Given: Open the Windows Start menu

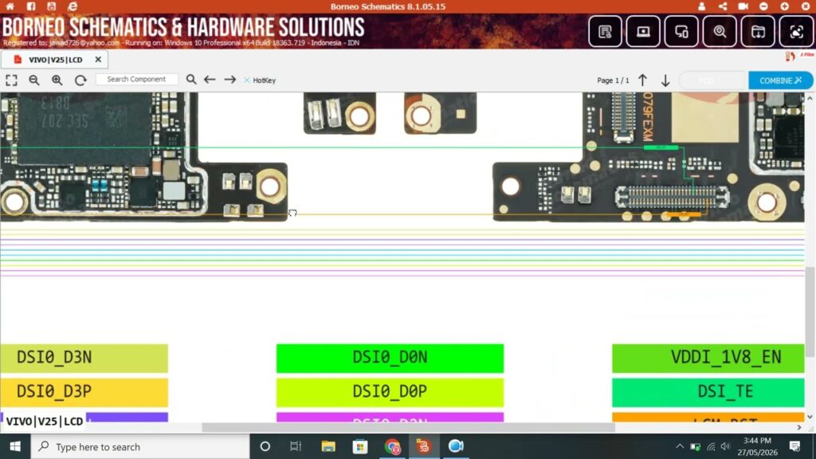Looking at the screenshot, I should point(15,446).
